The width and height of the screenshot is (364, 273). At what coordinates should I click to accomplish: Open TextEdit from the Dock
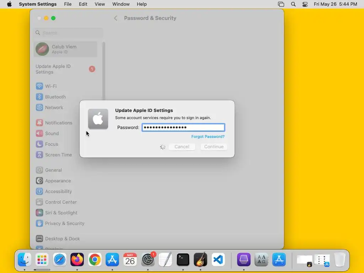click(165, 259)
